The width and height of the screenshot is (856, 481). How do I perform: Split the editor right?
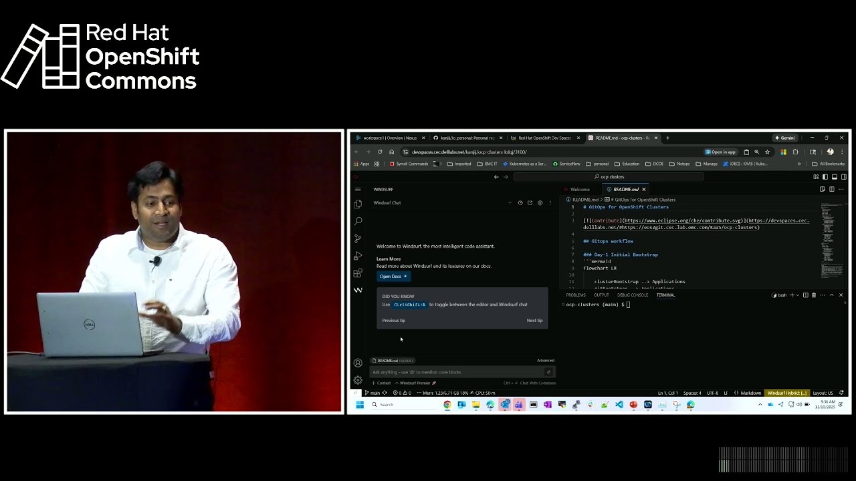[x=831, y=189]
